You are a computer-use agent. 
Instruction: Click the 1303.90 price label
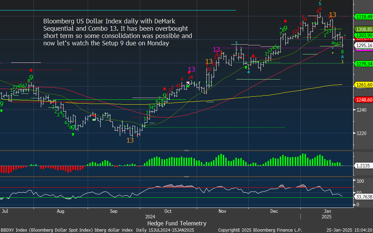(x=364, y=35)
